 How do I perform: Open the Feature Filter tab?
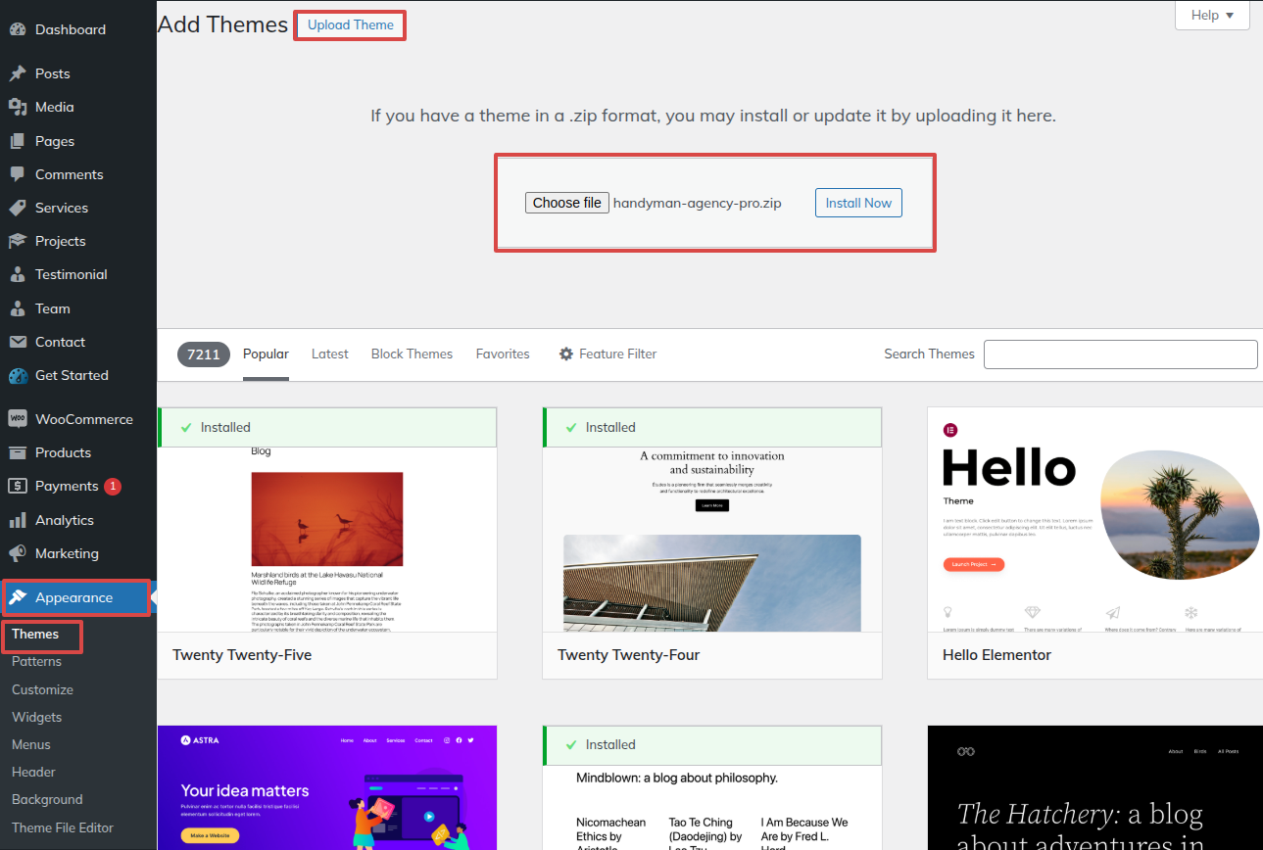point(607,354)
